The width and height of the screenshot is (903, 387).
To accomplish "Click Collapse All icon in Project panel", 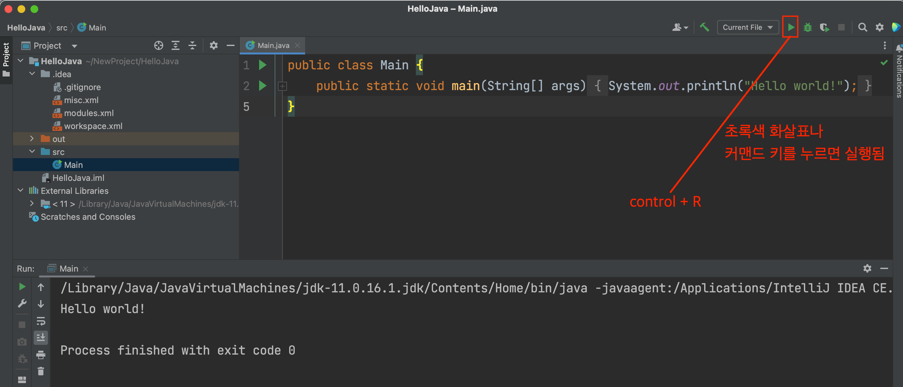I will 192,45.
